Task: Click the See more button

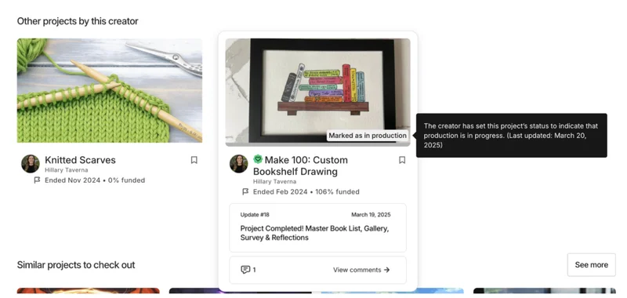Action: click(592, 265)
